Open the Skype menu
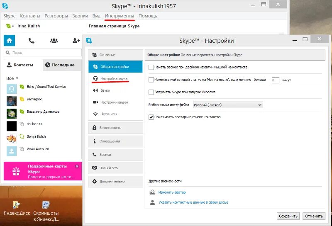 pyautogui.click(x=10, y=16)
